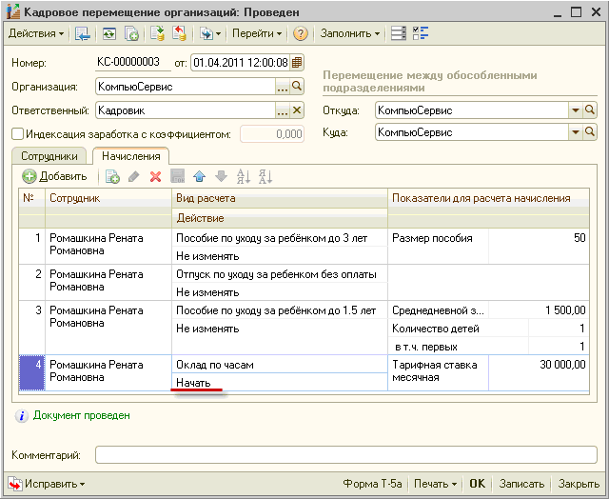The image size is (609, 499).
Task: Click the date field 01.04.2011 12:00:08
Action: click(x=240, y=63)
